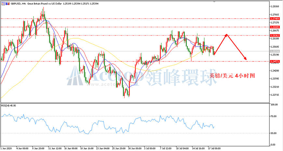The image size is (283, 151).
Task: Click the chart window icon at top-left
Action: pos(3,4)
